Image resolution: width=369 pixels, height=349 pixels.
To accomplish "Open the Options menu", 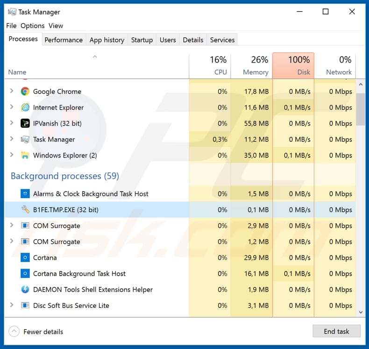I will click(x=33, y=26).
